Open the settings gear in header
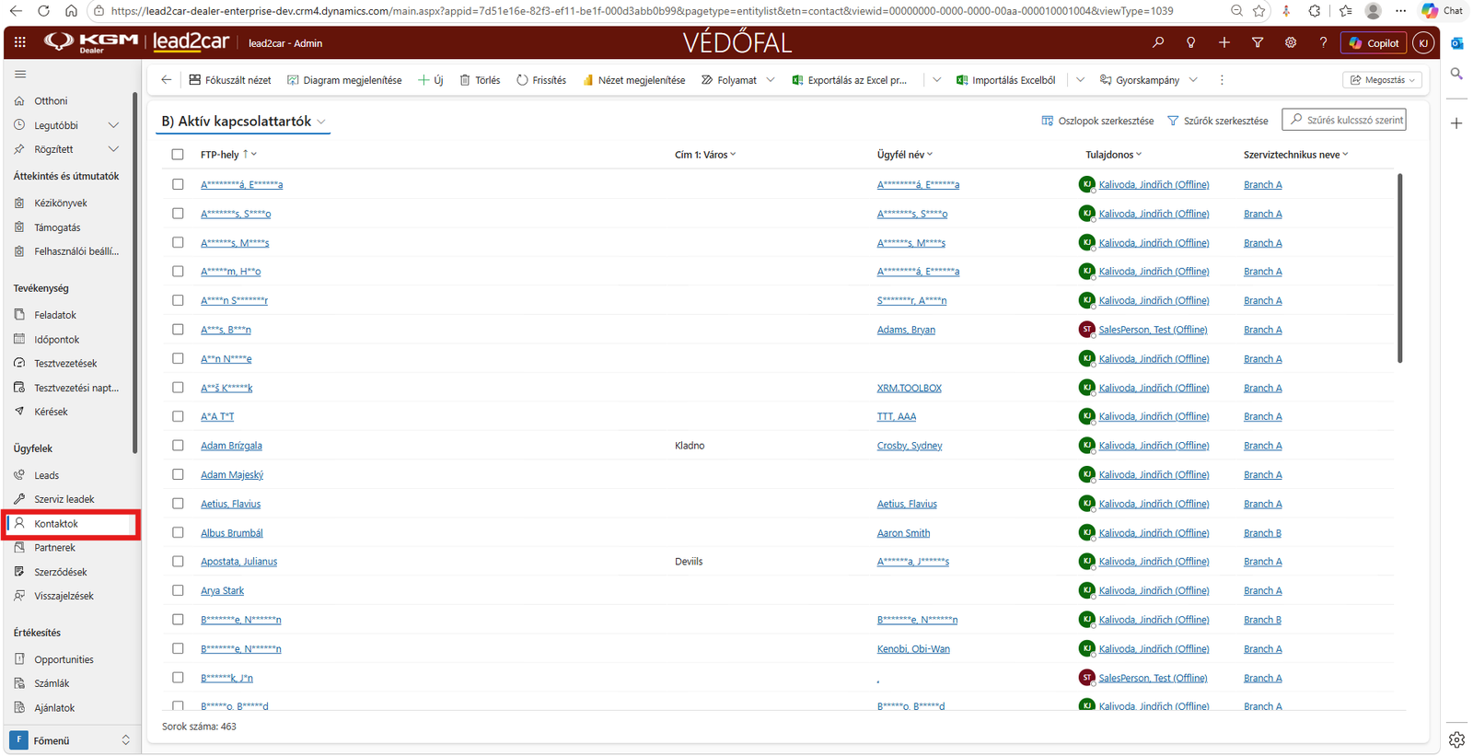This screenshot has width=1473, height=756. coord(1291,42)
